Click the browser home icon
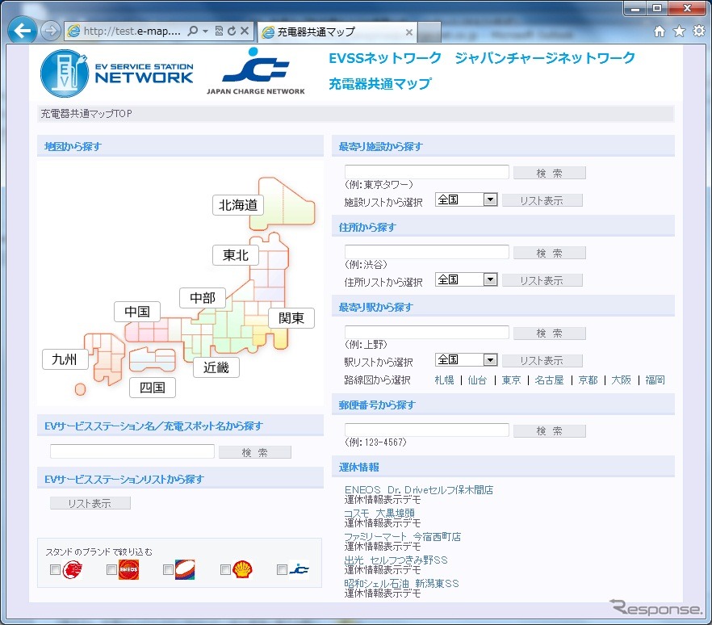Viewport: 712px width, 625px height. point(660,31)
